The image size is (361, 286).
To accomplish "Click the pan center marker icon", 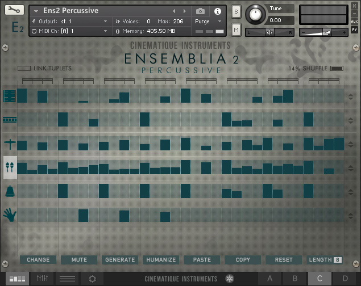I will click(x=269, y=32).
